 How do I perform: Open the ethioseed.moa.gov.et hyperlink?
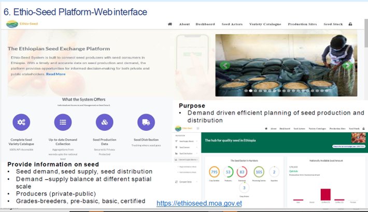click(x=199, y=203)
